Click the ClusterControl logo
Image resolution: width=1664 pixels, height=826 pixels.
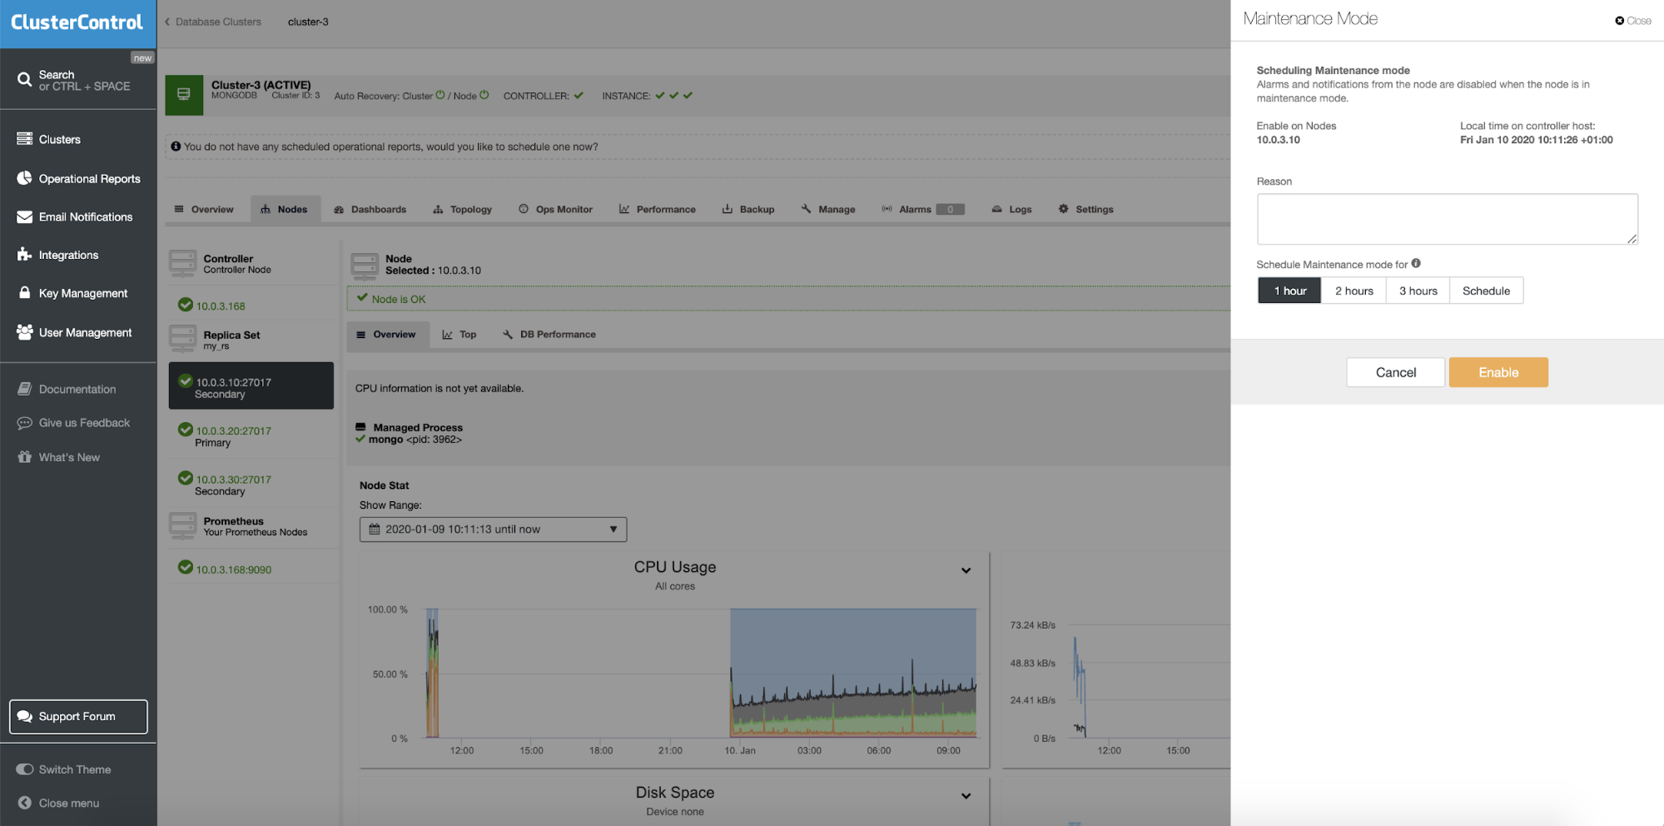(x=77, y=22)
